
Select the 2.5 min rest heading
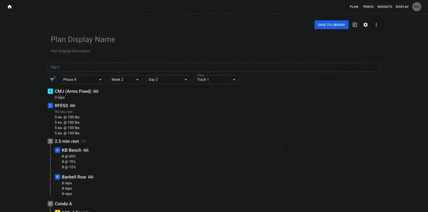(67, 142)
